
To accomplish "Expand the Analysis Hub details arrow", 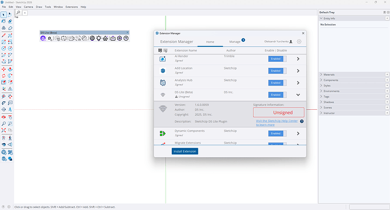I will (x=298, y=83).
